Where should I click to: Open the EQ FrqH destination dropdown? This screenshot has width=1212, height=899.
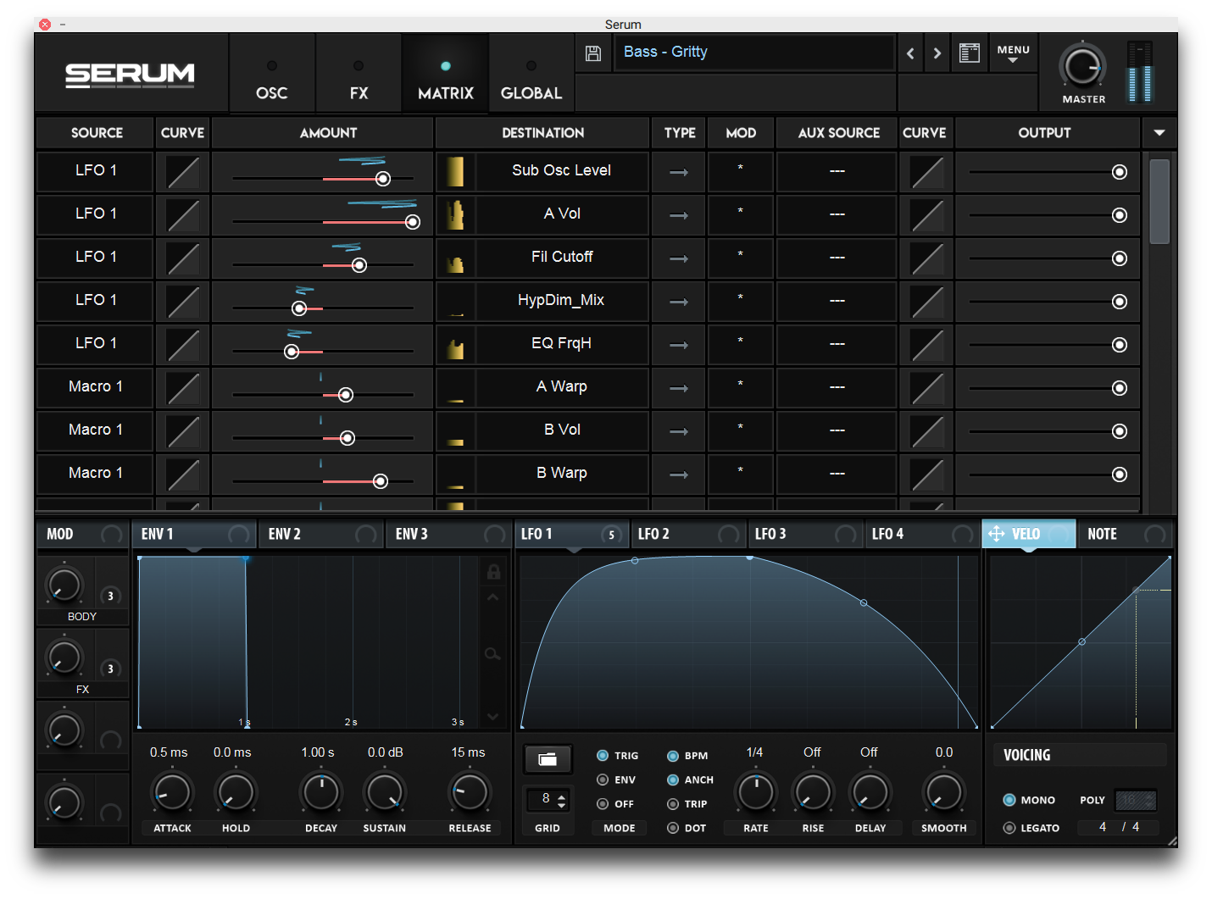click(x=561, y=344)
